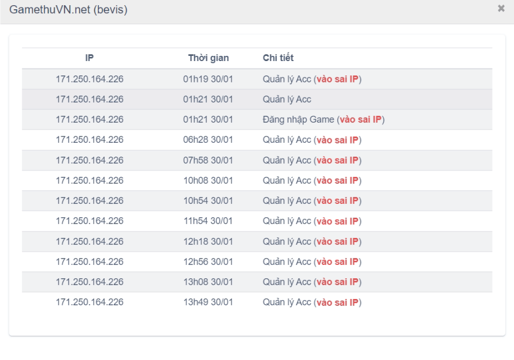Click the vào sai IP warning at 12h56
The height and width of the screenshot is (360, 514).
coord(337,262)
